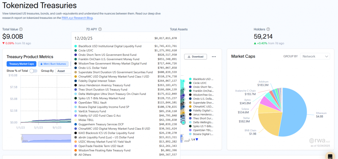Click the VanEck Treasury Fund tooltip row

point(126,111)
